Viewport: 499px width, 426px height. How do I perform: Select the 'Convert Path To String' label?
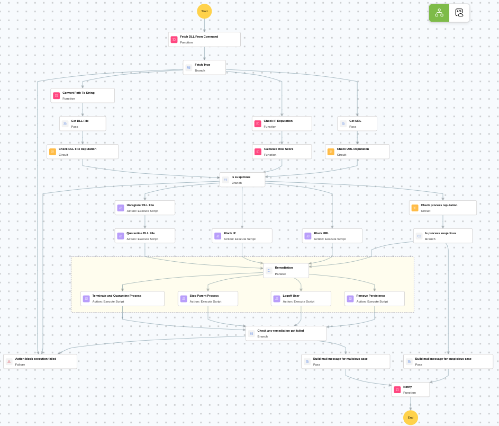pos(78,93)
